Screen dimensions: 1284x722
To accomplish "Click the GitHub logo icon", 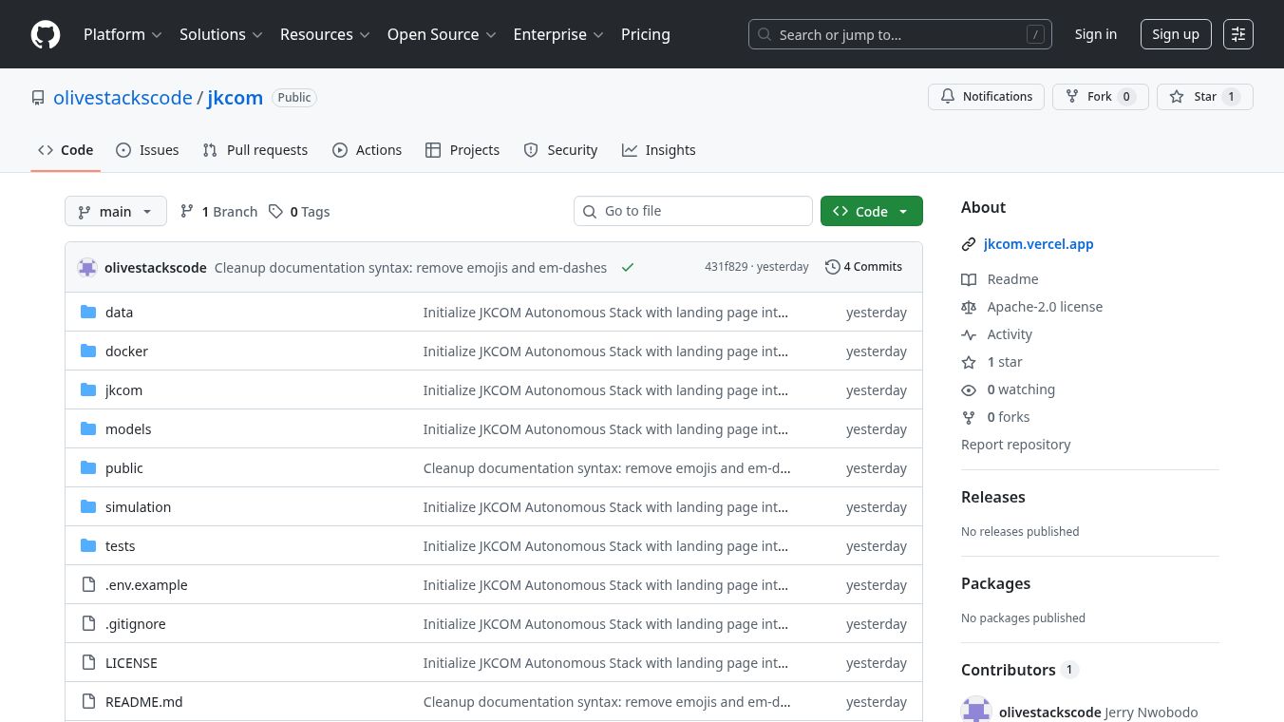I will pyautogui.click(x=46, y=34).
